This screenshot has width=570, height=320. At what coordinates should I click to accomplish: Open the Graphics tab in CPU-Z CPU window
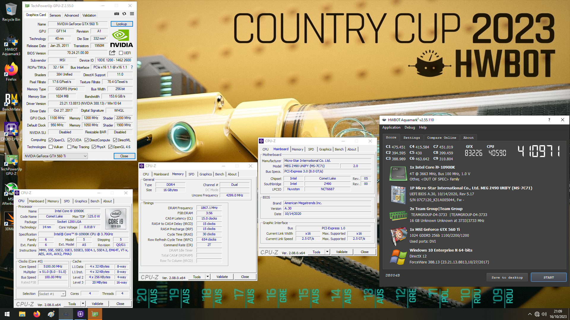(81, 201)
